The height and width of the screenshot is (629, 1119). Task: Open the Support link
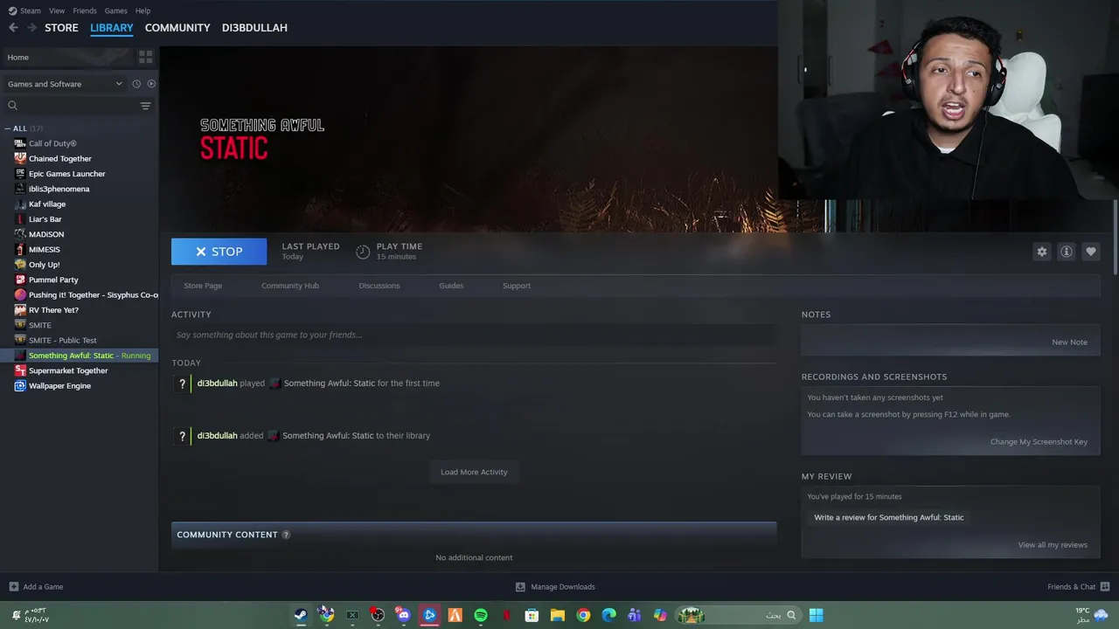(517, 286)
